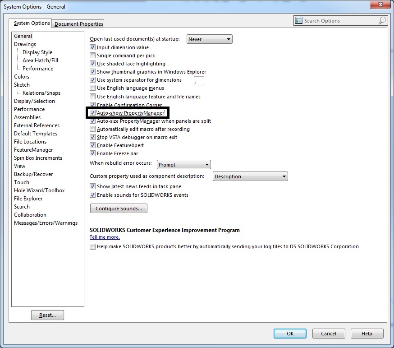
Task: Click the Reset button
Action: click(47, 315)
